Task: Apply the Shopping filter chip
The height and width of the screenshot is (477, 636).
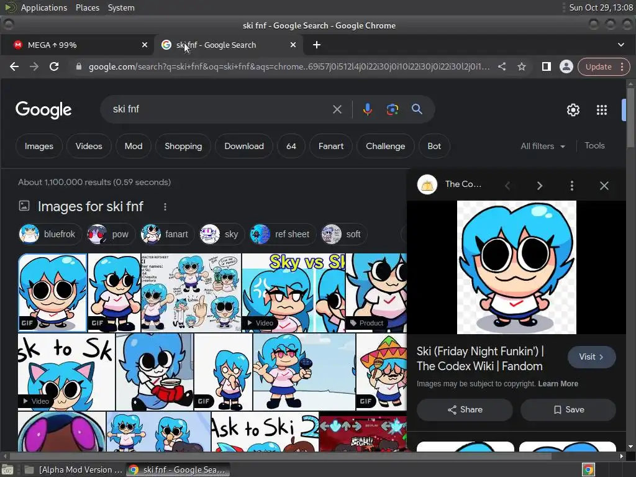Action: (183, 146)
